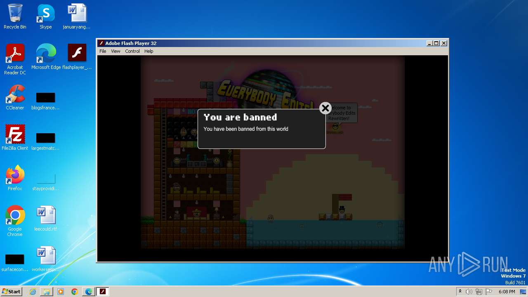
Task: Launch Acrobat Reader DC shortcut
Action: (15, 59)
